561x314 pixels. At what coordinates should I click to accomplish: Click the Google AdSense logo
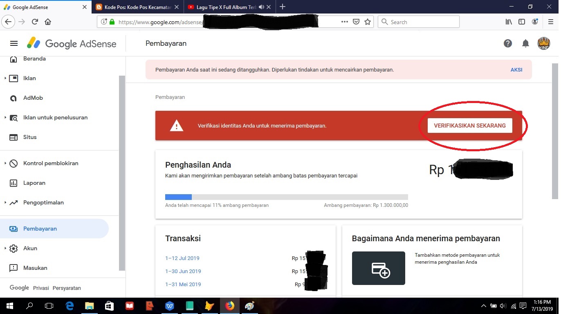coord(72,44)
